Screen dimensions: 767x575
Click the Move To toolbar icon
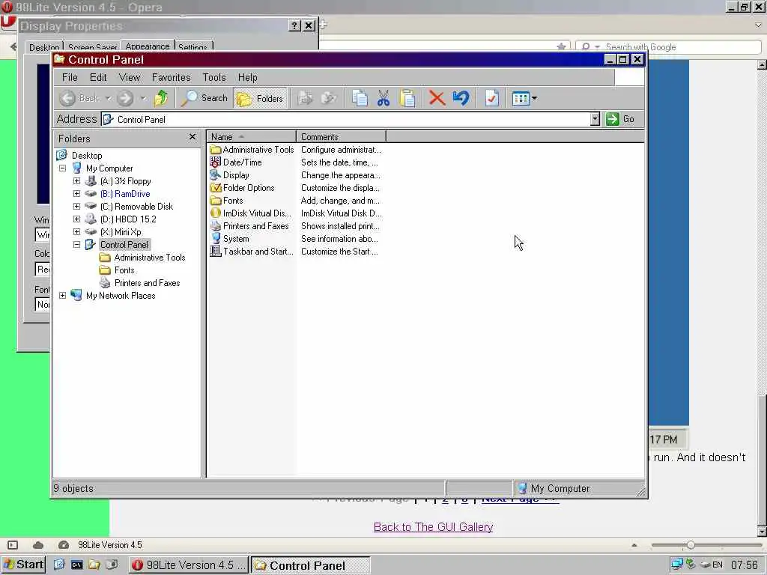pyautogui.click(x=306, y=98)
